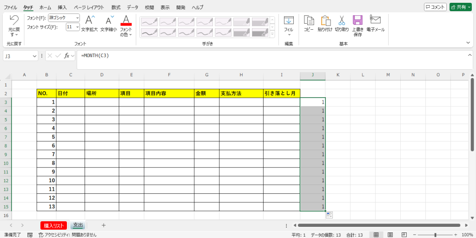
Task: Click the 共有 (Share) button
Action: coord(460,7)
